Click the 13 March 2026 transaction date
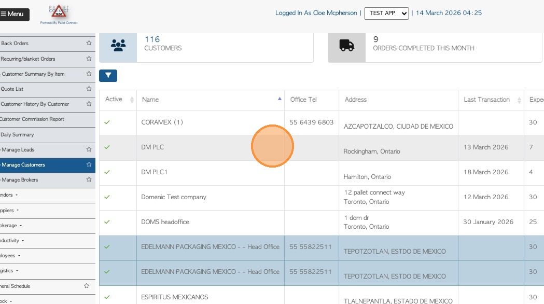This screenshot has height=304, width=544. coord(486,147)
